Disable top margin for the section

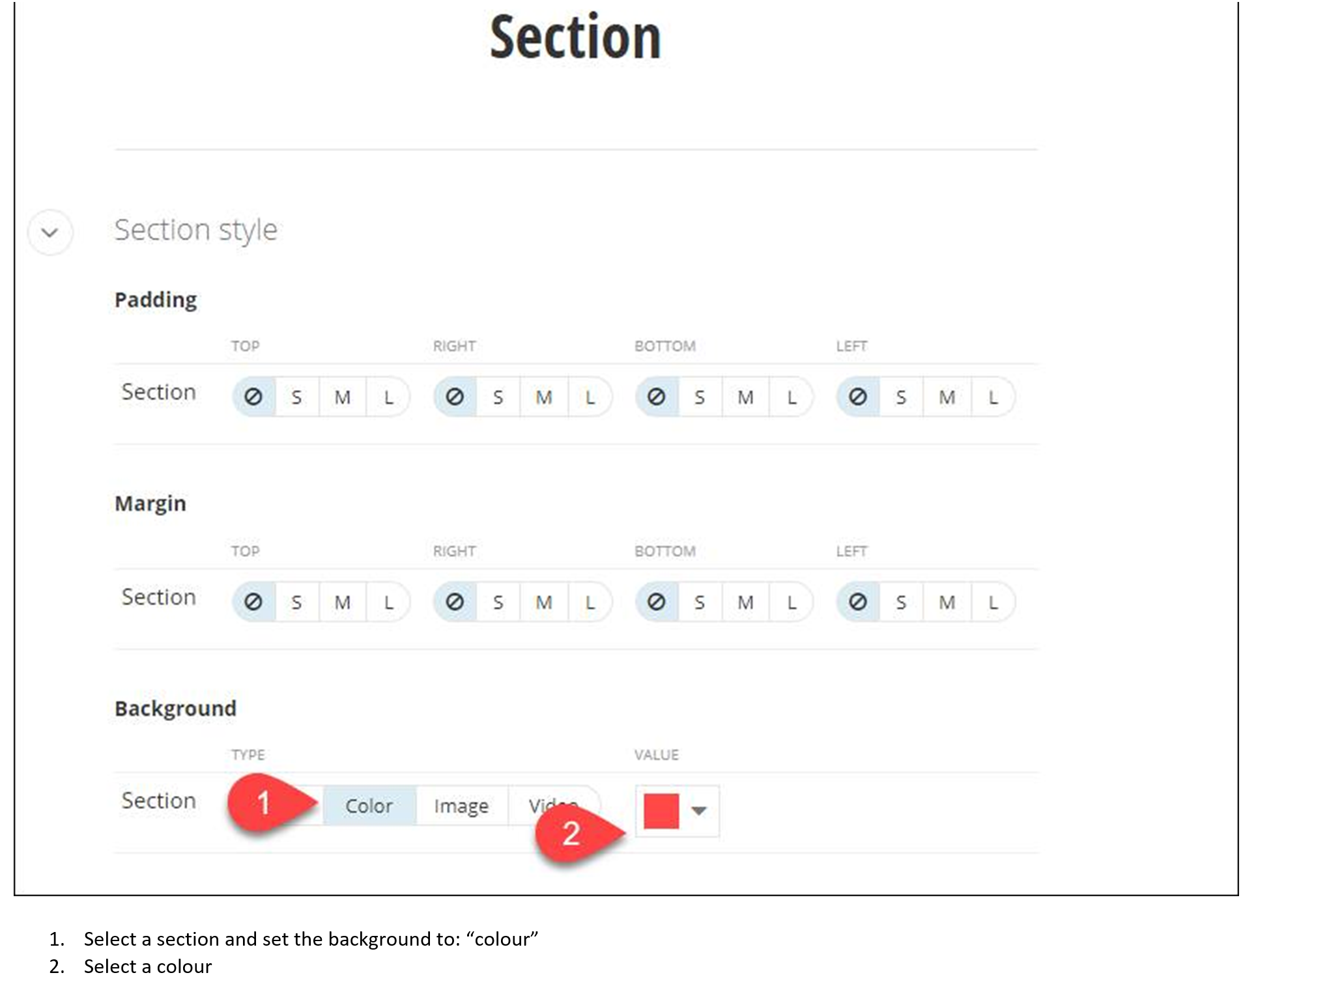tap(254, 601)
